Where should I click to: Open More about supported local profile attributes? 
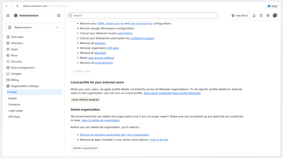(172, 93)
